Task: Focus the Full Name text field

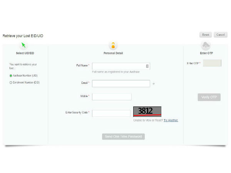Action: click(x=119, y=66)
